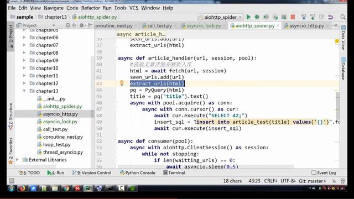This screenshot has height=199, width=354.
Task: Click the Project panel settings gear
Action: pyautogui.click(x=81, y=25)
